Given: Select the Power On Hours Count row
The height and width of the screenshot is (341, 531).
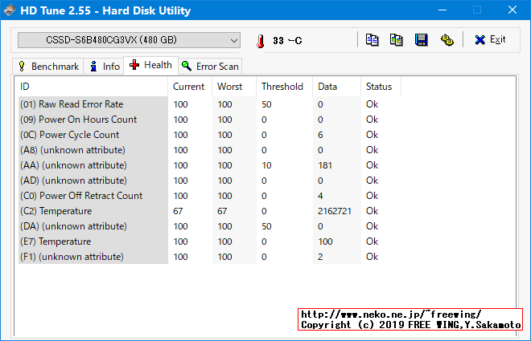Looking at the screenshot, I should tap(93, 120).
